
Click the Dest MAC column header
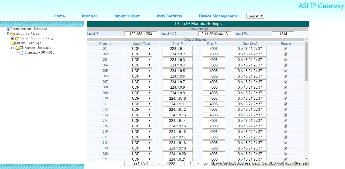[x=250, y=44]
